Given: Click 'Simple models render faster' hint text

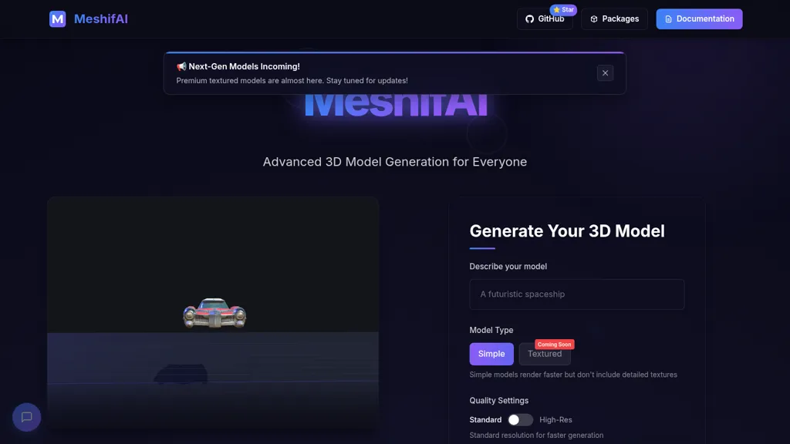Looking at the screenshot, I should point(573,375).
